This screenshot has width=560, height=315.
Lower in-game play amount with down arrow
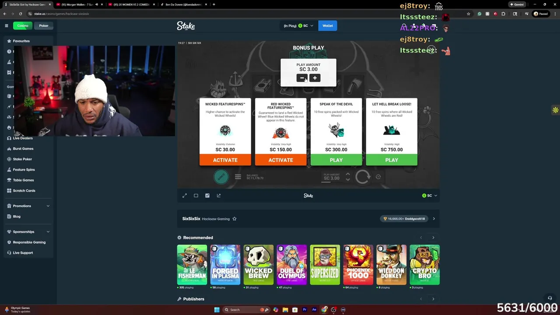[x=348, y=179]
